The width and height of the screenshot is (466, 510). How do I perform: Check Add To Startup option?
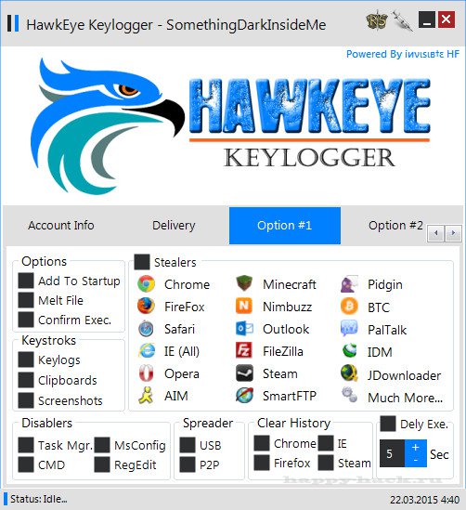click(26, 281)
